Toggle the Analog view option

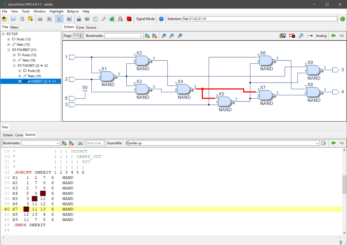click(x=321, y=36)
